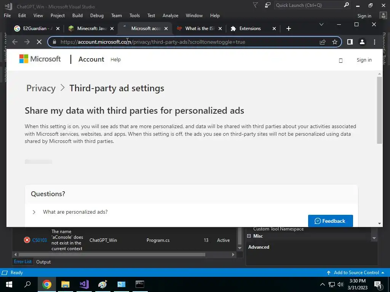
Task: Go forward in Chrome browser history
Action: (27, 42)
